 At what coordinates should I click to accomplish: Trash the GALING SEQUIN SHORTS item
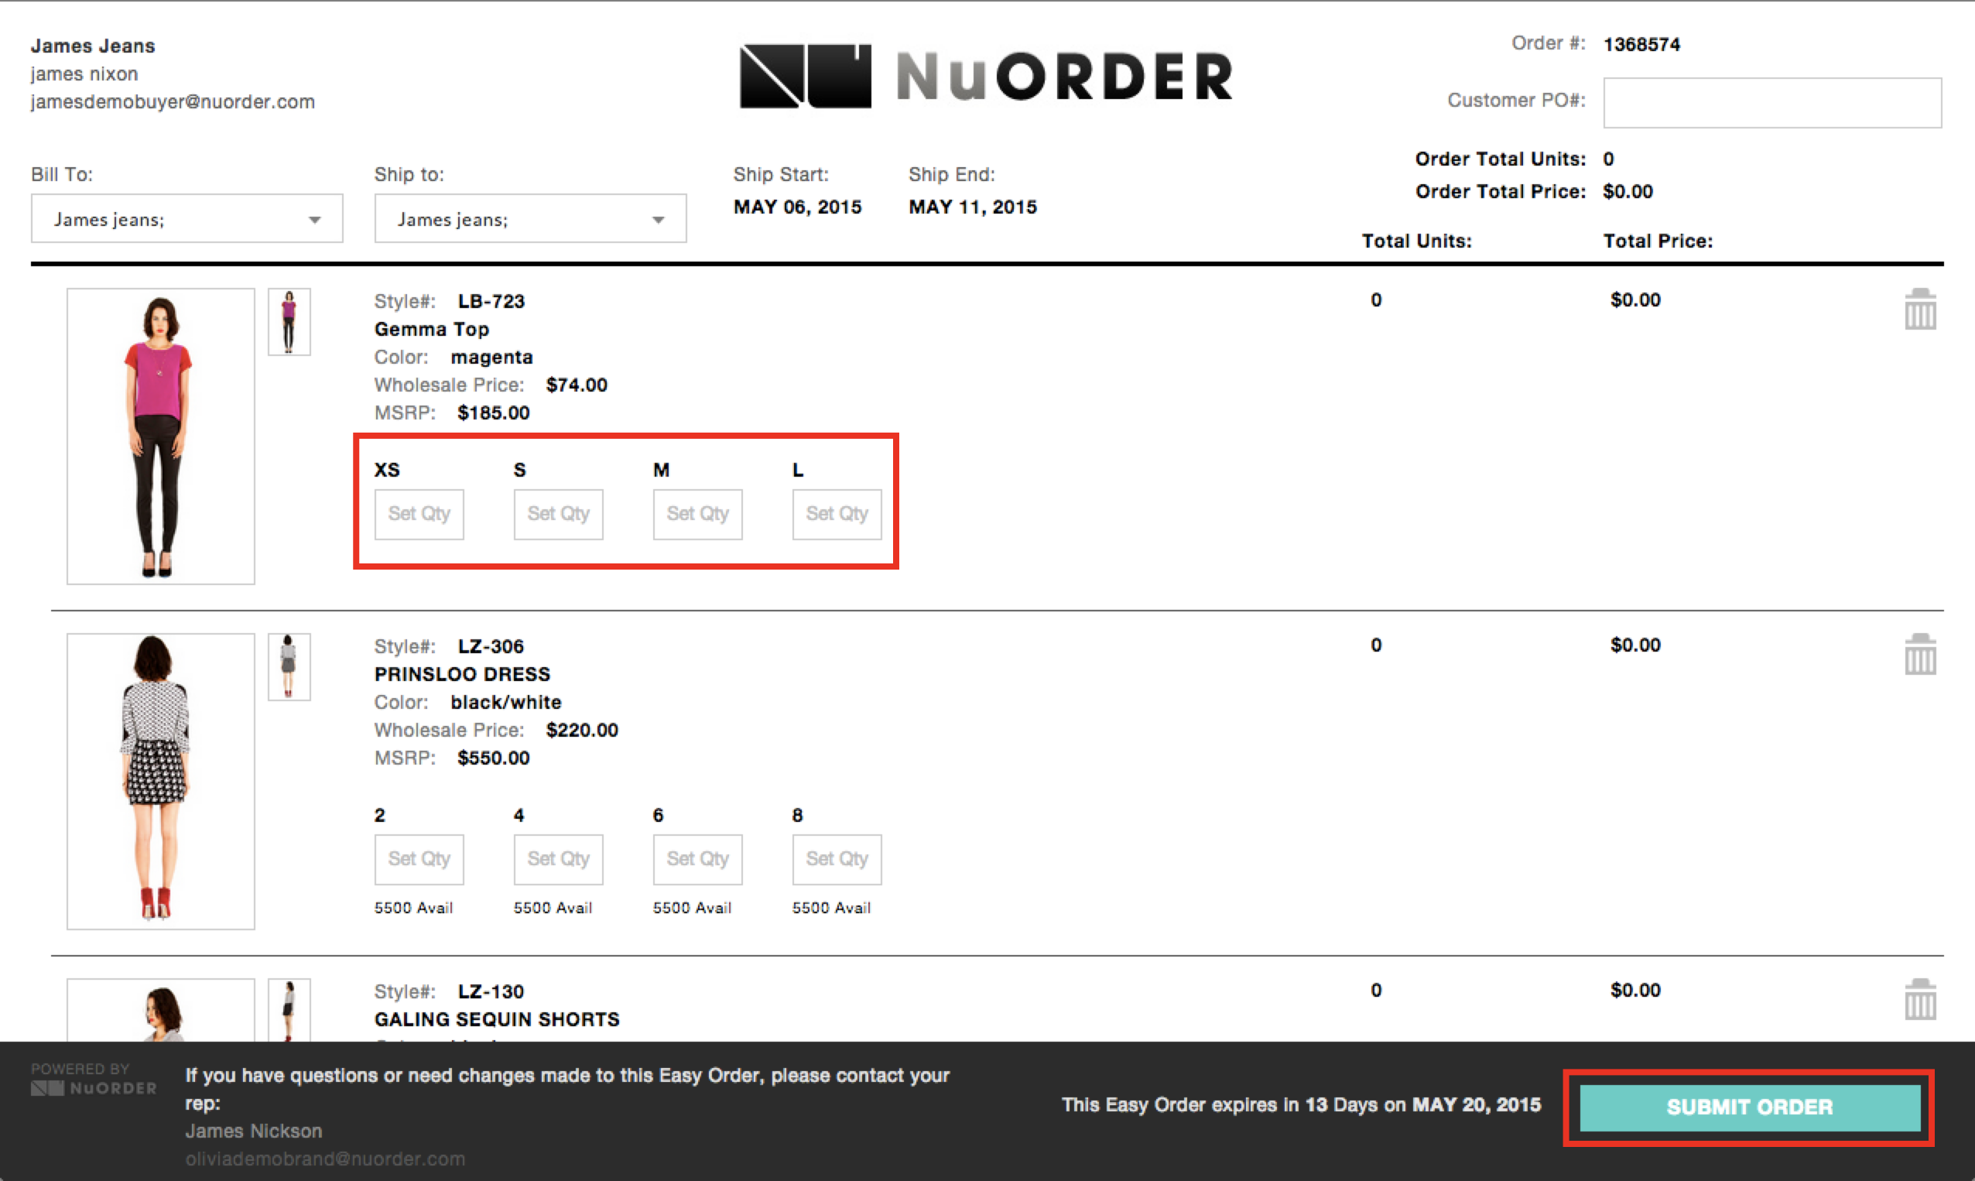[1920, 1000]
